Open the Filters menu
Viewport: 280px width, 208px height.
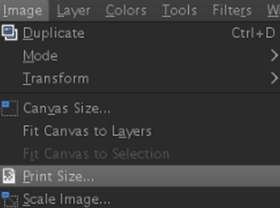click(x=232, y=10)
